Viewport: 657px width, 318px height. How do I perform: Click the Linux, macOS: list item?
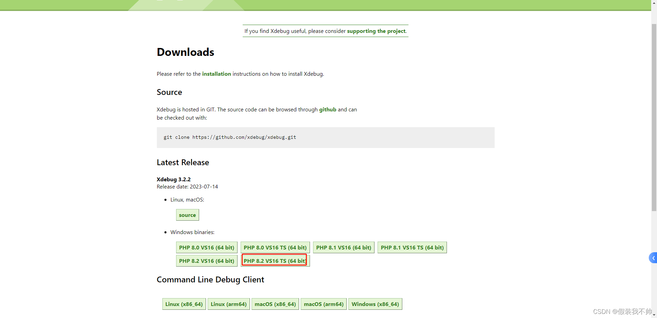[187, 200]
